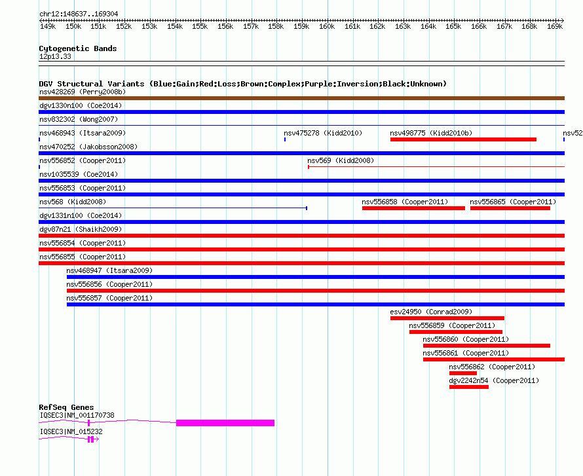Viewport: 583px width, 476px height.
Task: Open the dgv1330n100 (Coe2014) label
Action: [x=81, y=105]
